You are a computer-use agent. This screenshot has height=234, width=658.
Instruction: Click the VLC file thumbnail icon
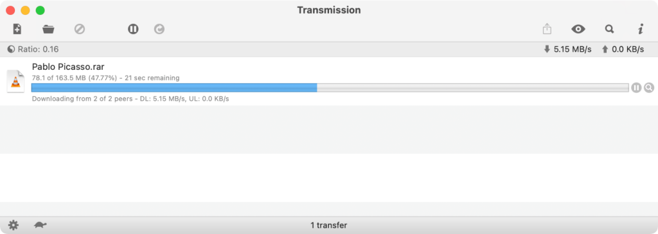click(15, 81)
